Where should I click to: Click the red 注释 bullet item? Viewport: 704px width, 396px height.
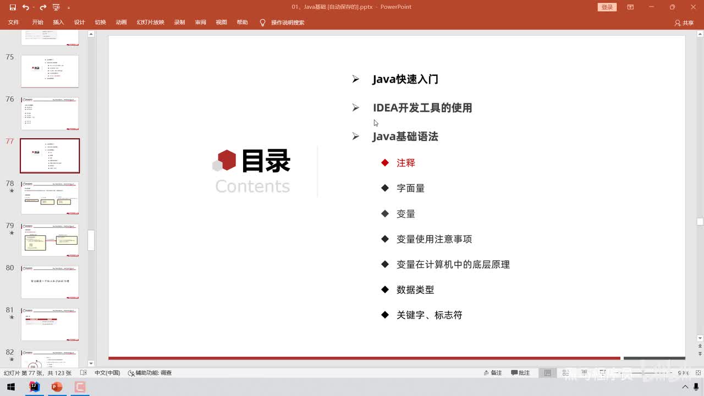[x=406, y=163]
